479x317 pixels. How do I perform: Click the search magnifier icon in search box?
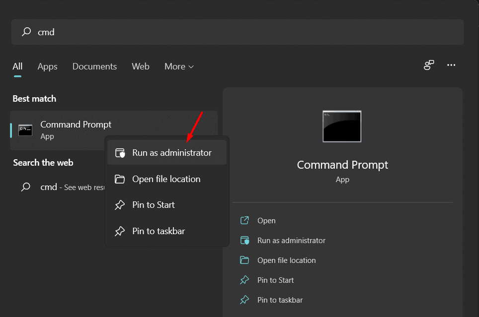point(26,32)
